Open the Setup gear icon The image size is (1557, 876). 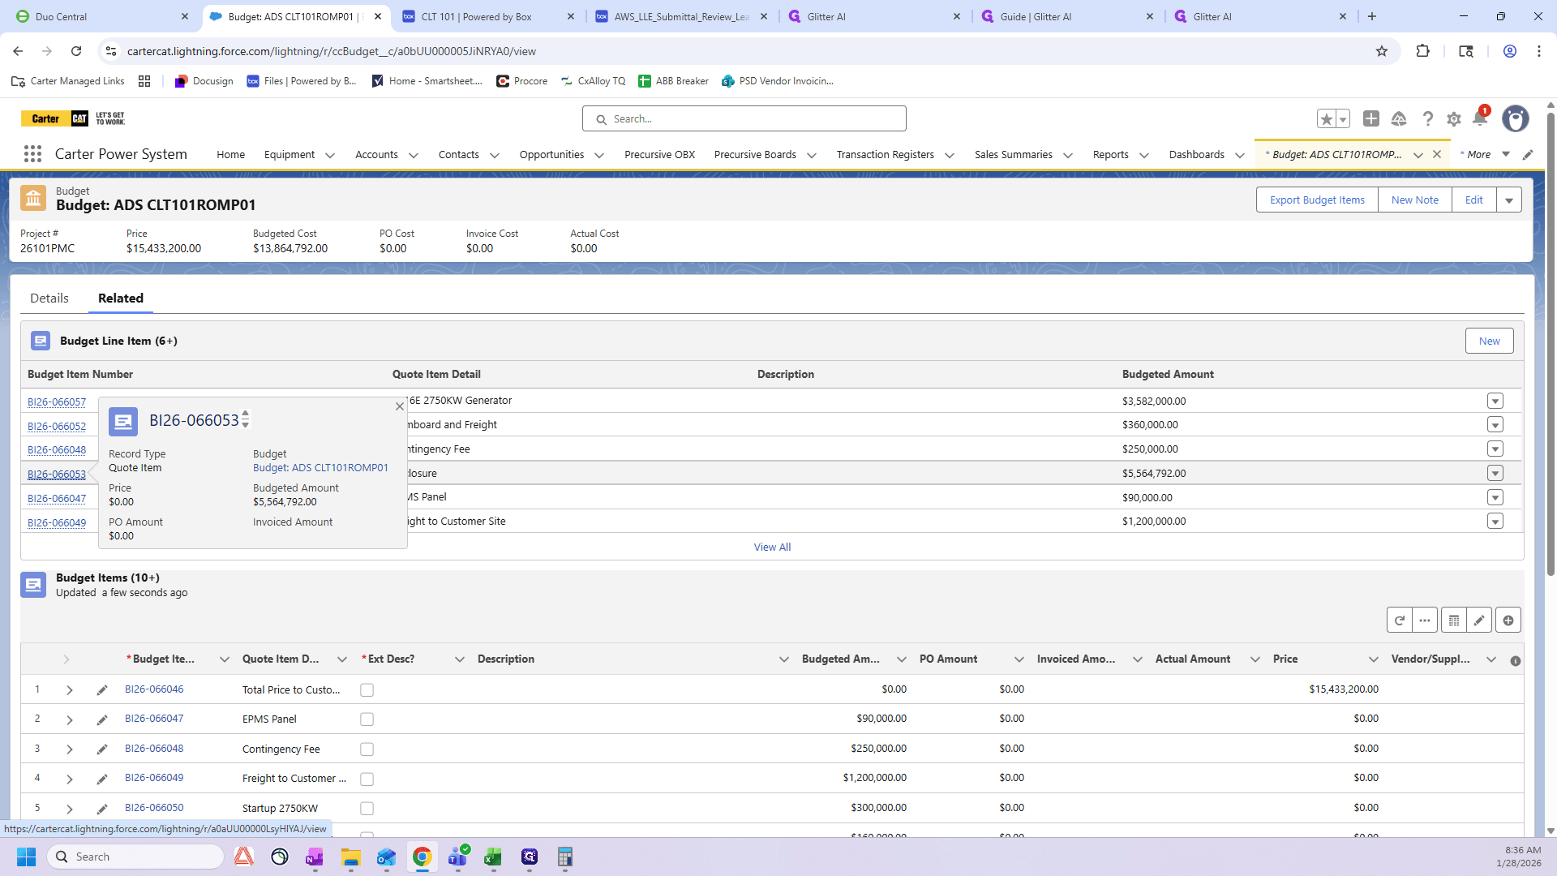1454,119
